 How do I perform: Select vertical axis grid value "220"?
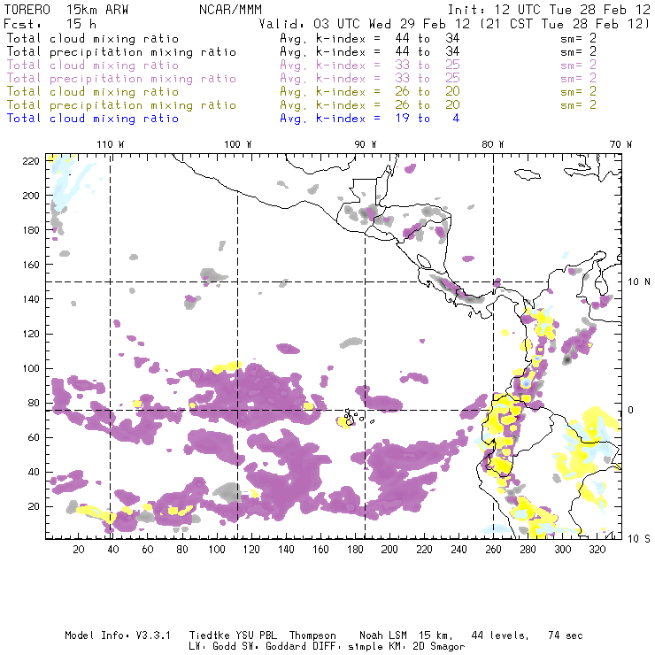click(x=31, y=161)
